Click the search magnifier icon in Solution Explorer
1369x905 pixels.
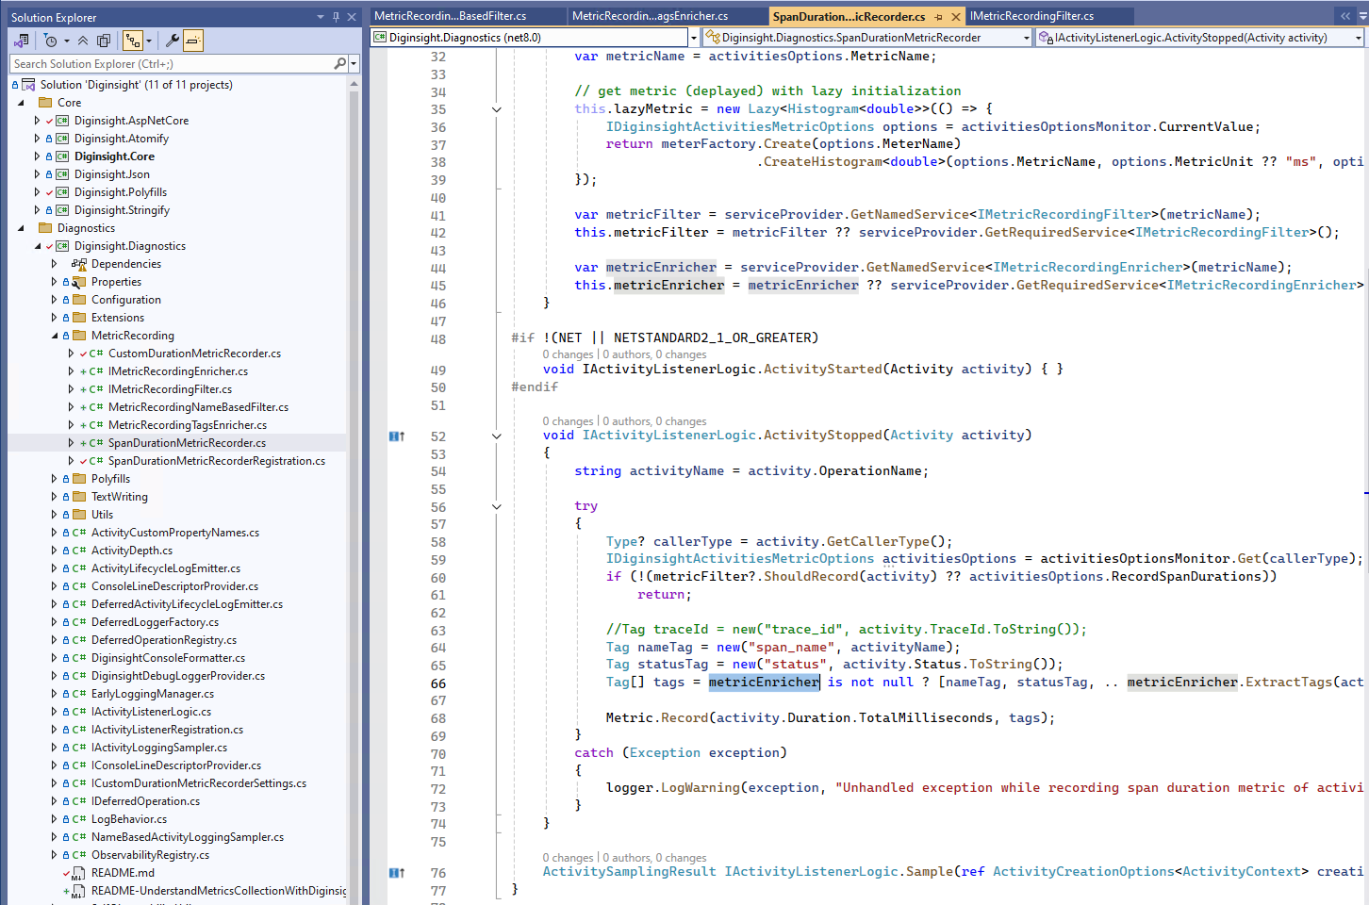pos(339,64)
